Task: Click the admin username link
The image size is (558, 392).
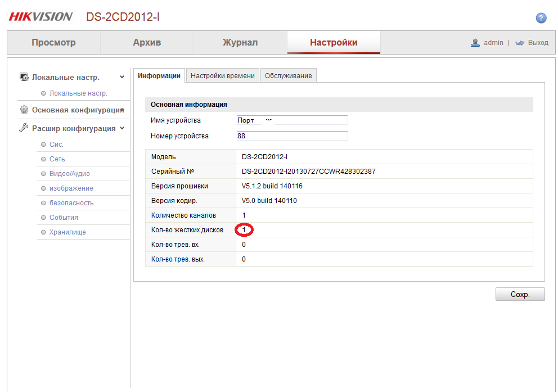Action: coord(493,43)
